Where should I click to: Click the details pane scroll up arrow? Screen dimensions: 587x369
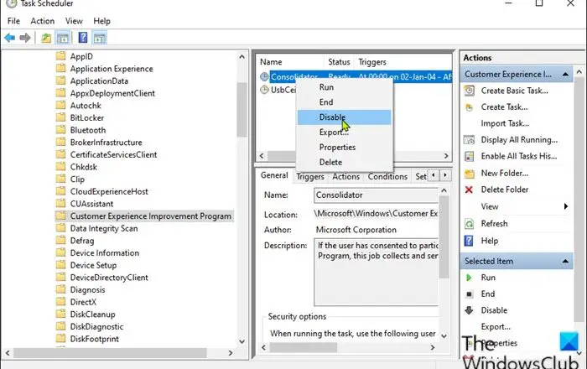click(x=444, y=191)
